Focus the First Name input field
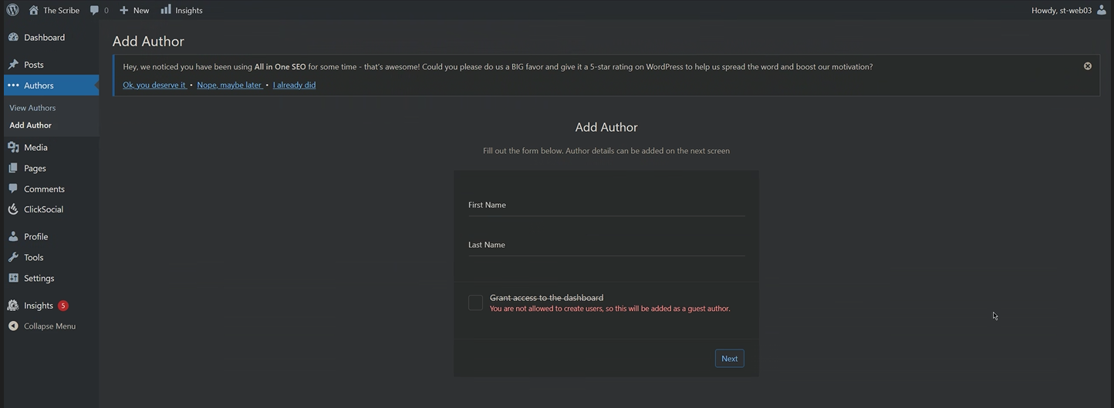 [606, 205]
